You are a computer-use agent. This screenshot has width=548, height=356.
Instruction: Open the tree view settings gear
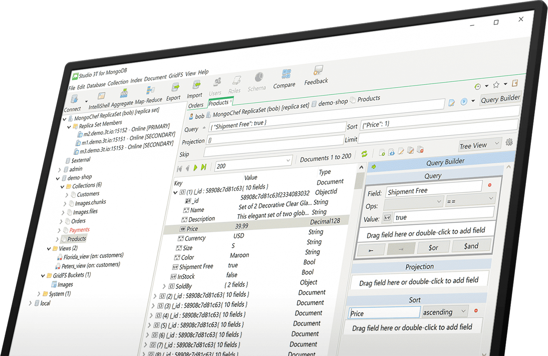click(x=509, y=142)
